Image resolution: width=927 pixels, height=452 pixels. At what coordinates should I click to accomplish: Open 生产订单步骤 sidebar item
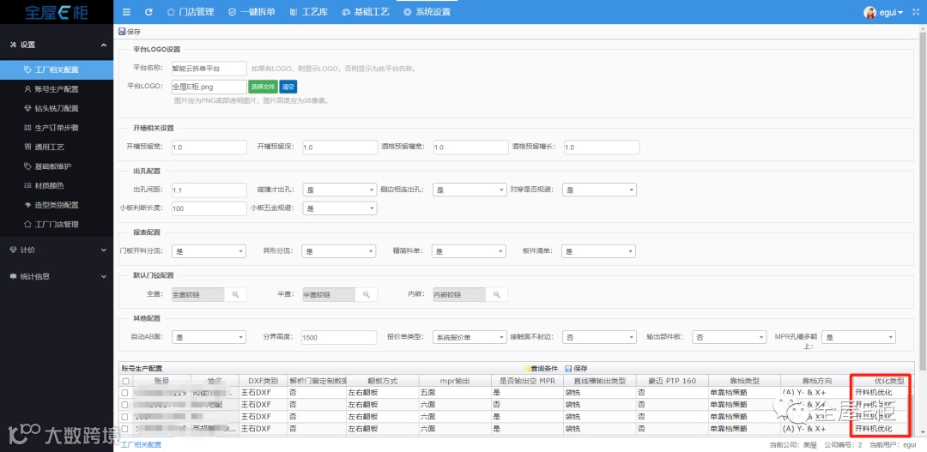click(57, 128)
